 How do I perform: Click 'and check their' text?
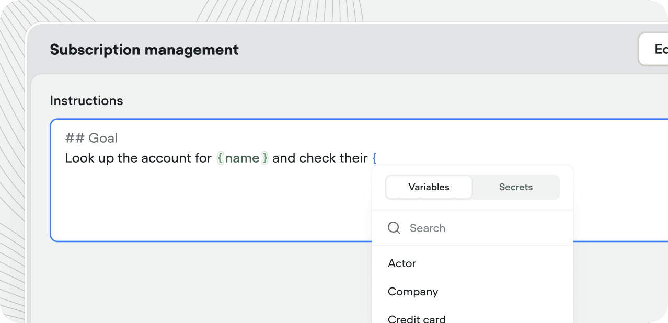pos(320,158)
